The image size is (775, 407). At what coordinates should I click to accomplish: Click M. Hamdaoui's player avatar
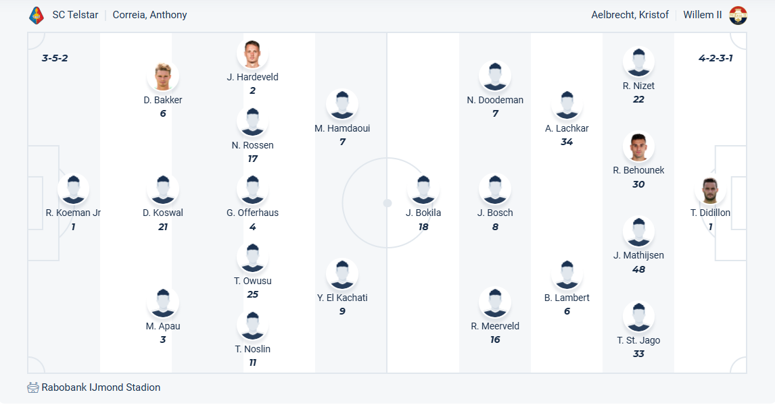tap(342, 105)
